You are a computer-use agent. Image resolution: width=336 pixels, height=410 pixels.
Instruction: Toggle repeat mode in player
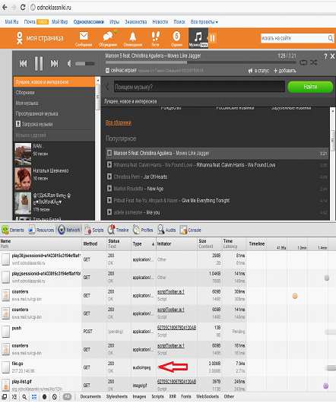(303, 62)
